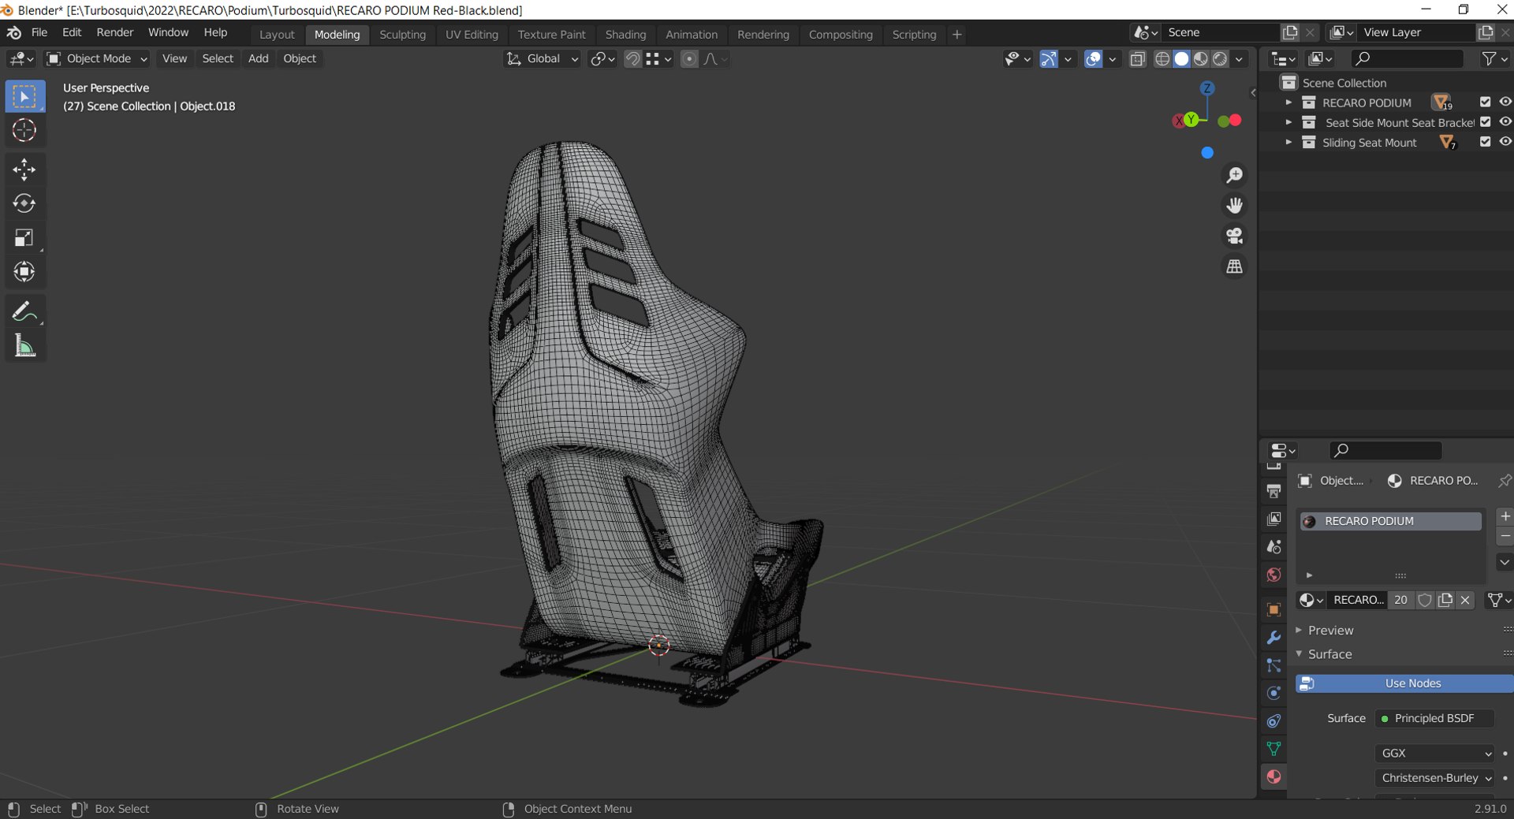Image resolution: width=1514 pixels, height=819 pixels.
Task: Open View Layer properties tab
Action: 1273,519
